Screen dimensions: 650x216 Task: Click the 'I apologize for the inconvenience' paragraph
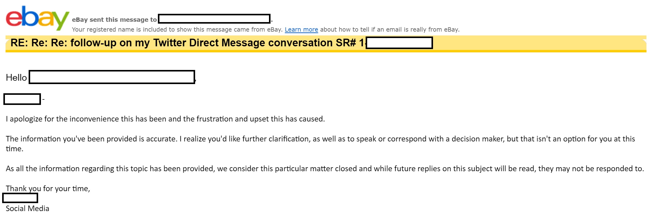(165, 119)
